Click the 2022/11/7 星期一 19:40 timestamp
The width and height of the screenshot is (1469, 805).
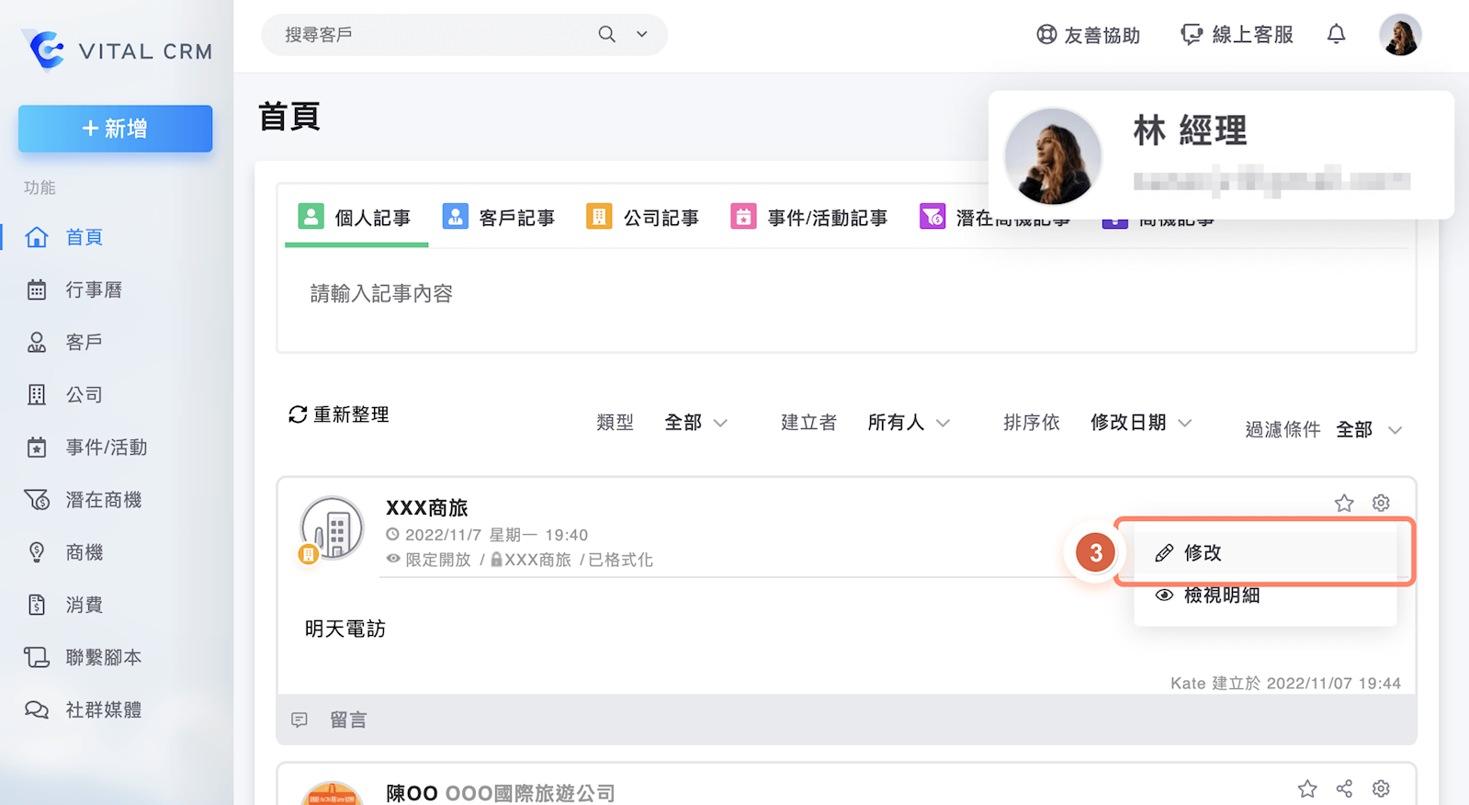pos(496,535)
